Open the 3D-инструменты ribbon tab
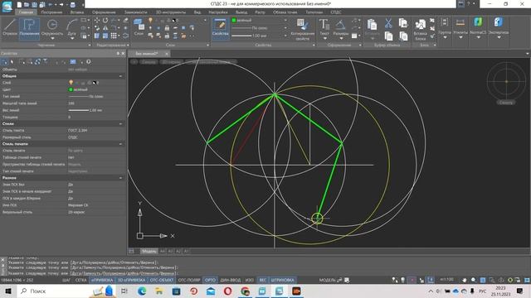The image size is (531, 298). [x=171, y=12]
